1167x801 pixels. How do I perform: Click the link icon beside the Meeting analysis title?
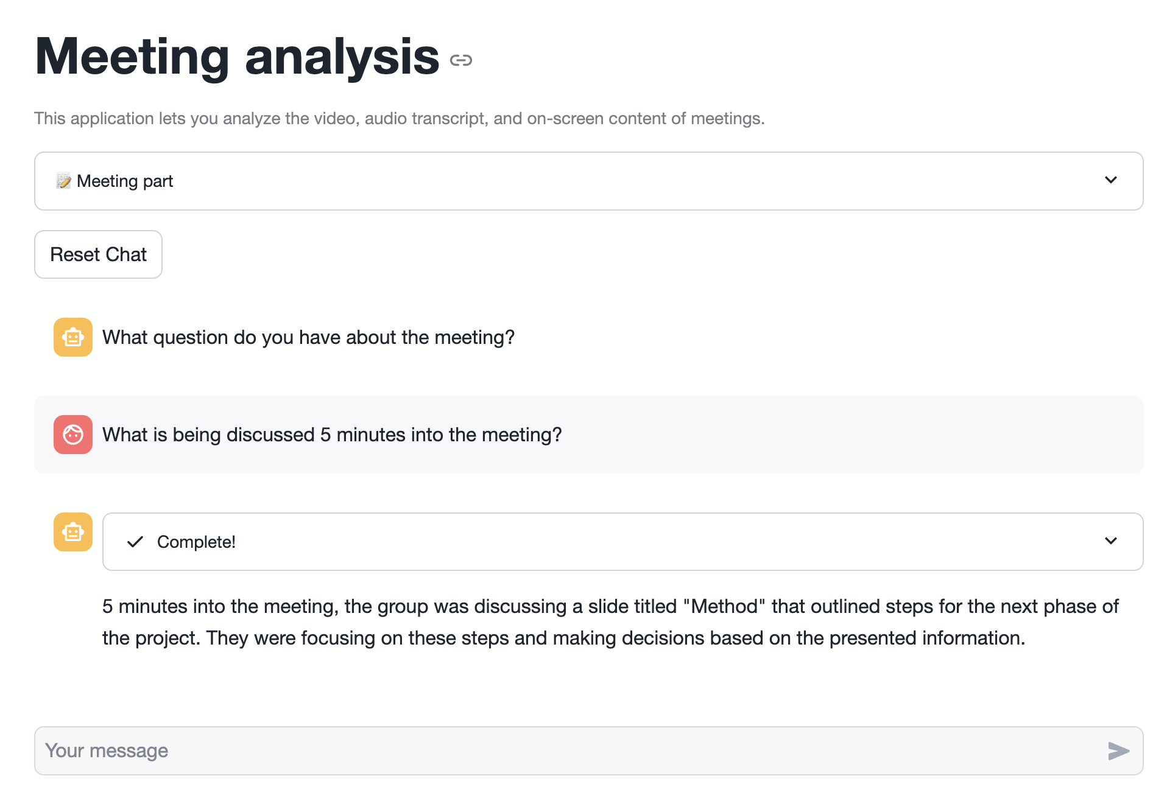click(462, 60)
